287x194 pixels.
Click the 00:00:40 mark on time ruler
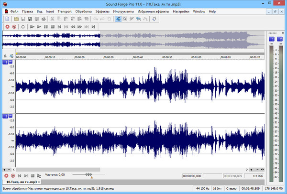click(137, 57)
